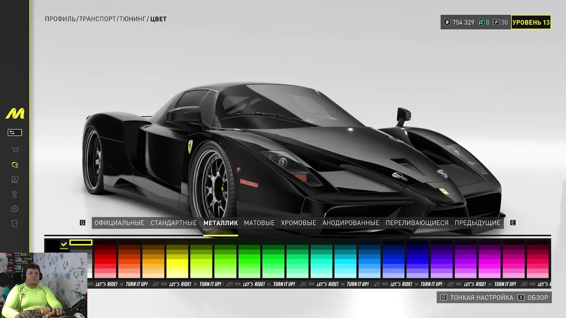566x318 pixels.
Task: Click the parts icon beside 30
Action: [496, 23]
